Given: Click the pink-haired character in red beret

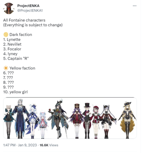Looking at the screenshot, I should (96, 122).
